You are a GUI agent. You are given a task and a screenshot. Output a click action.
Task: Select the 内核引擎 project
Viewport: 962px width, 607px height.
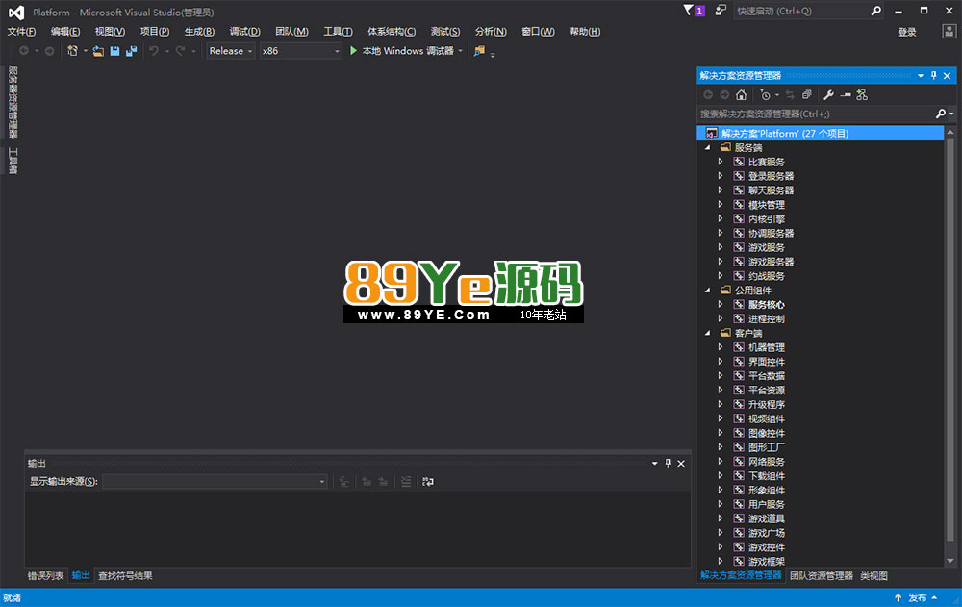click(x=767, y=219)
